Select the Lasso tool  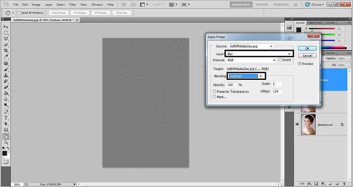point(6,39)
